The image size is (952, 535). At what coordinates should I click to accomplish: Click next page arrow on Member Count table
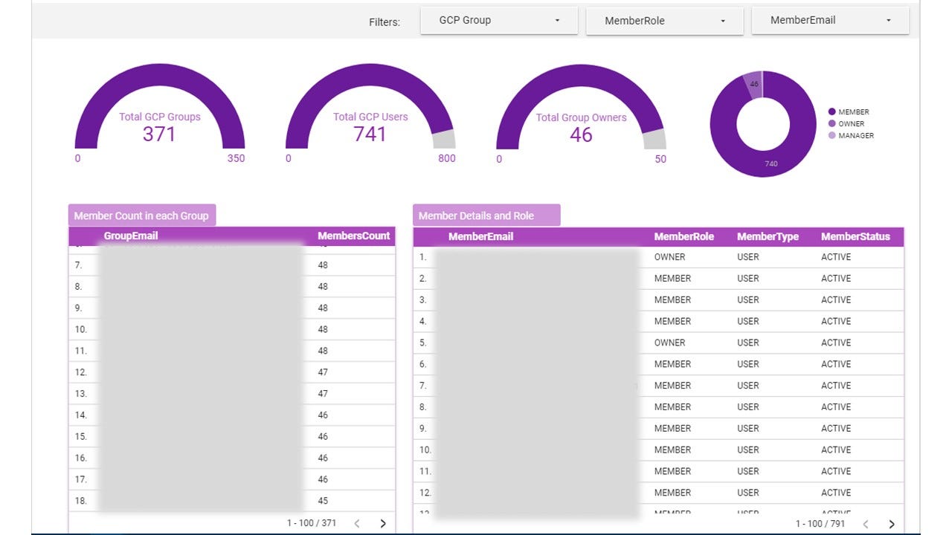coord(383,523)
